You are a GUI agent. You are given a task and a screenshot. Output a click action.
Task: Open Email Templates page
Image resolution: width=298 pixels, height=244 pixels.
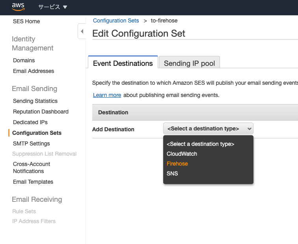(x=33, y=182)
